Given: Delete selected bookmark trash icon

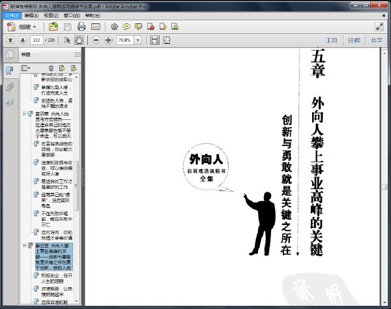Looking at the screenshot, I should 51,68.
